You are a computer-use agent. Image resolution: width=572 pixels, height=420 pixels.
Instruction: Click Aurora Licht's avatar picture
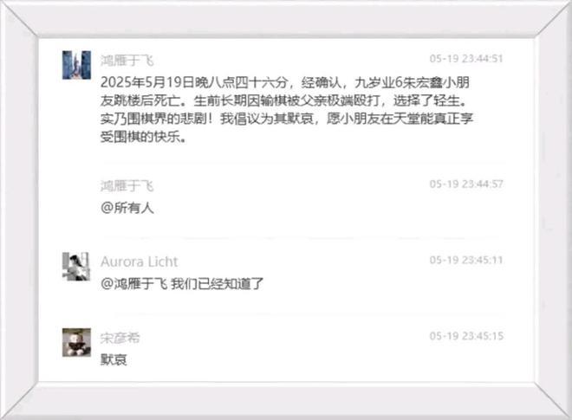[76, 267]
